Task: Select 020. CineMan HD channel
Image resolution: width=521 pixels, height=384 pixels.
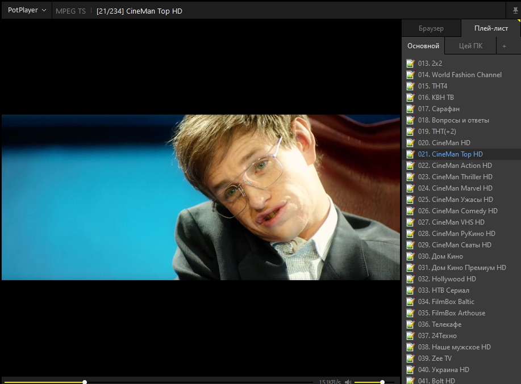Action: [461, 142]
